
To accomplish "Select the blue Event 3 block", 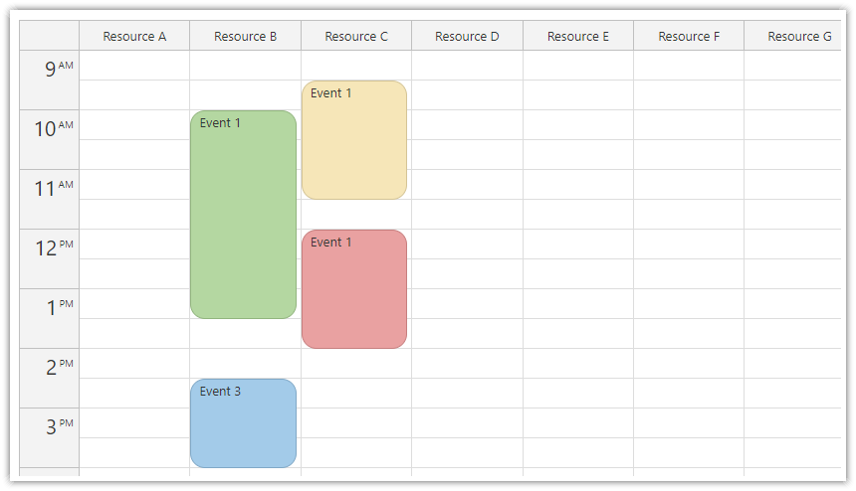I will click(243, 423).
